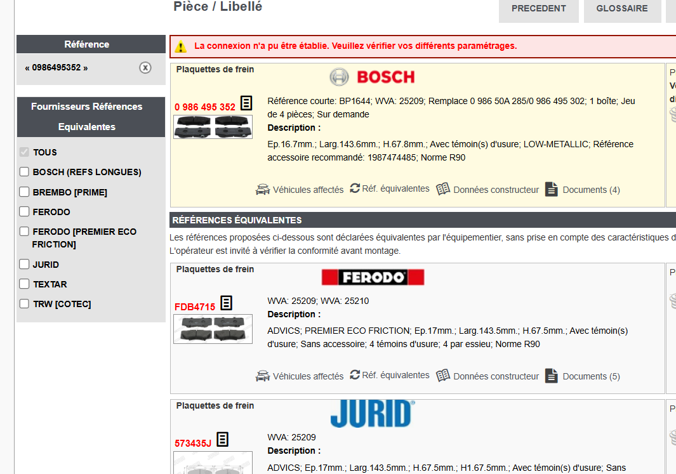
Task: Check the FERODO supplier filter
Action: point(24,211)
